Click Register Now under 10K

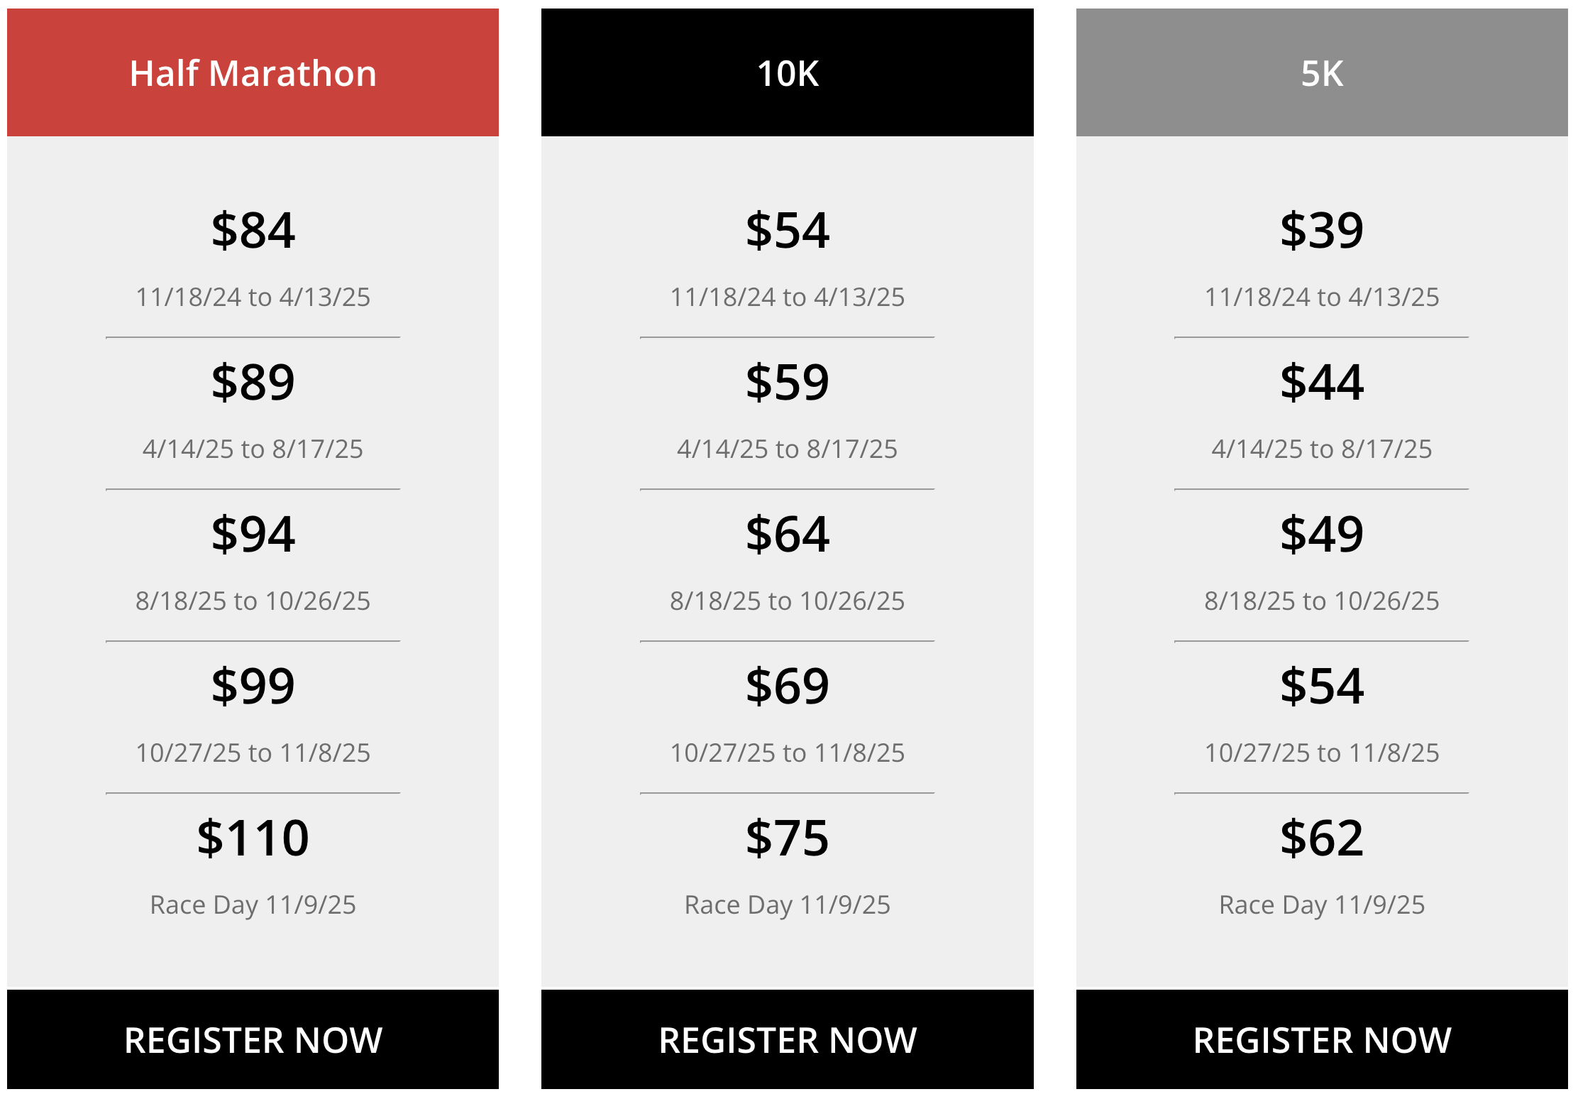tap(787, 1039)
